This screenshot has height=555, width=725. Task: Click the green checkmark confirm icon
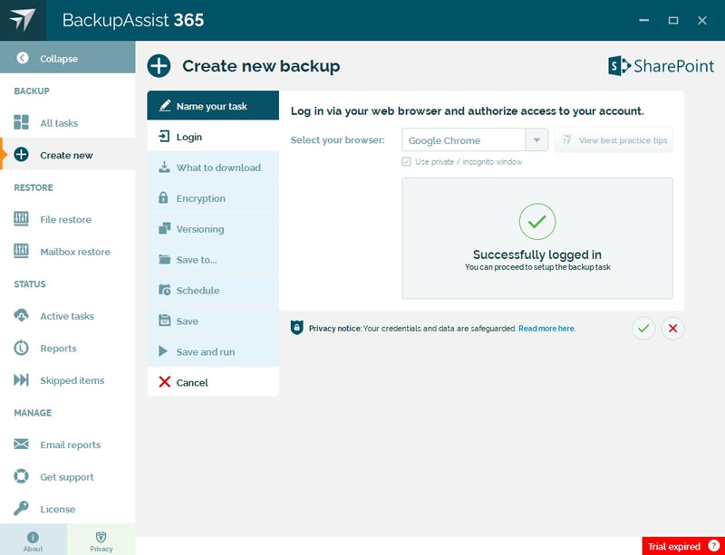click(643, 329)
